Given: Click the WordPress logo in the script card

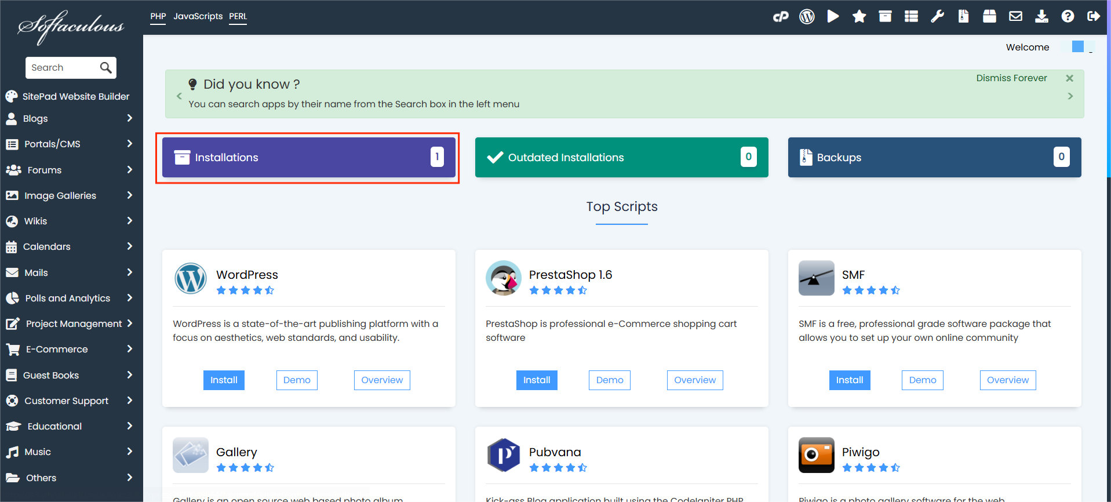Looking at the screenshot, I should (x=191, y=278).
